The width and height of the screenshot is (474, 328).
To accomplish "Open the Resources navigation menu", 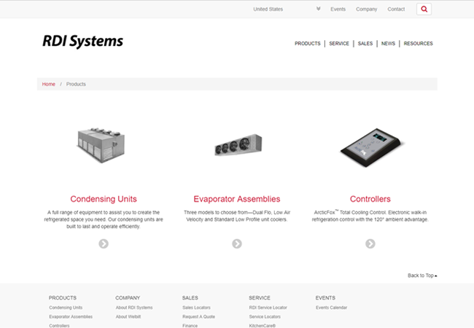I will pos(418,44).
